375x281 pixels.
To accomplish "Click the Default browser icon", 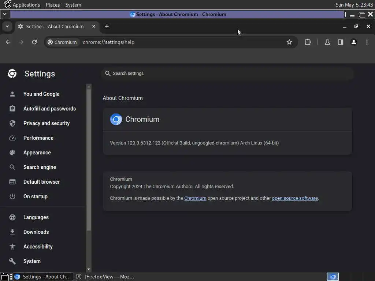I will click(x=12, y=182).
